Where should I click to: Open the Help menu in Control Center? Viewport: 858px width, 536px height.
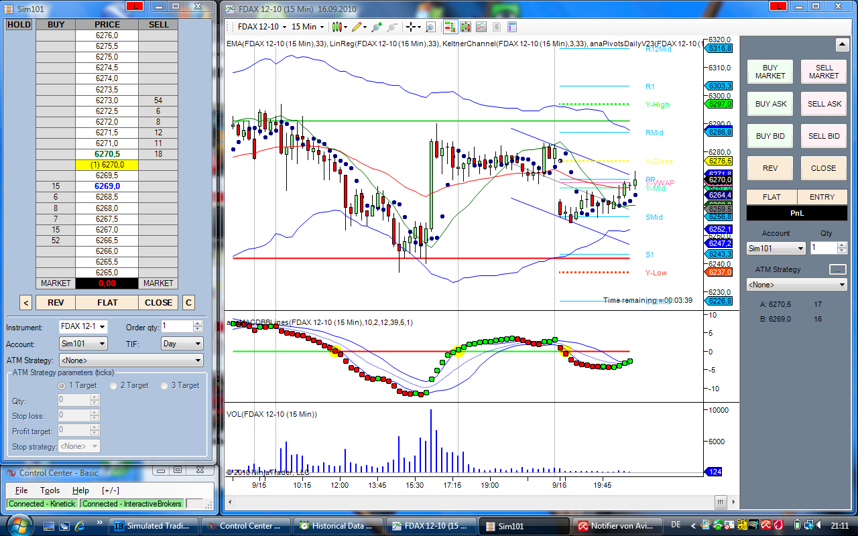[80, 490]
